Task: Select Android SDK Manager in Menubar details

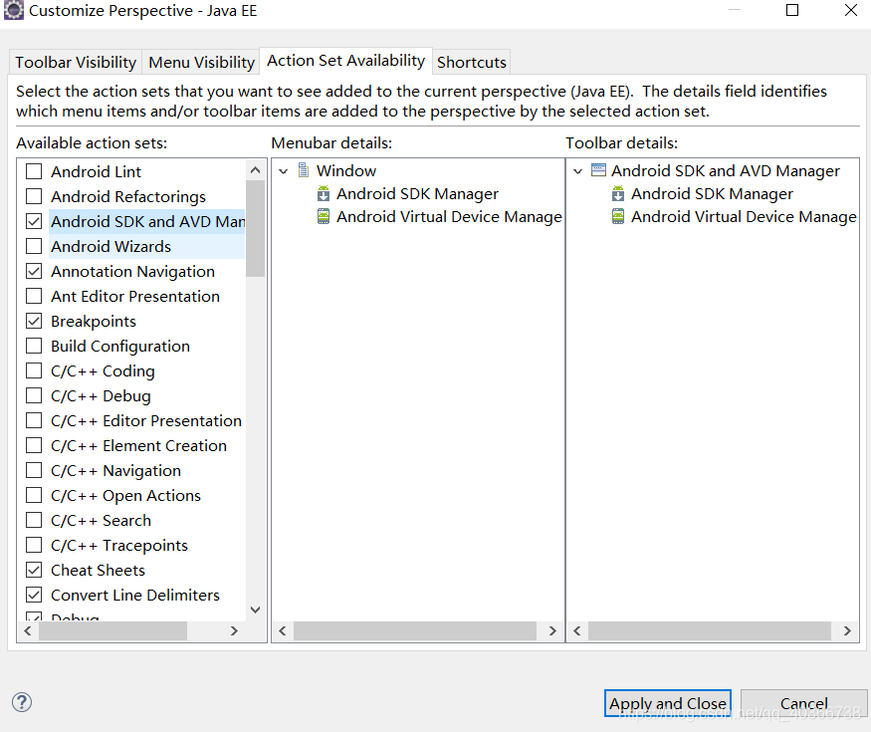Action: (417, 193)
